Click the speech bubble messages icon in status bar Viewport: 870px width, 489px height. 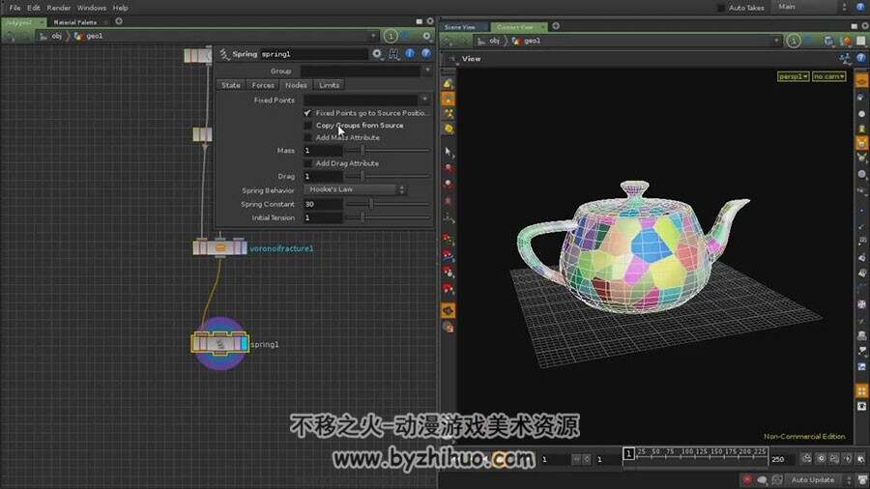click(763, 479)
